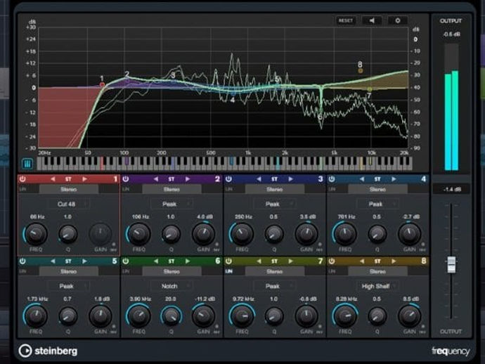Click band 6 left arrow
The height and width of the screenshot is (364, 485).
pos(156,261)
